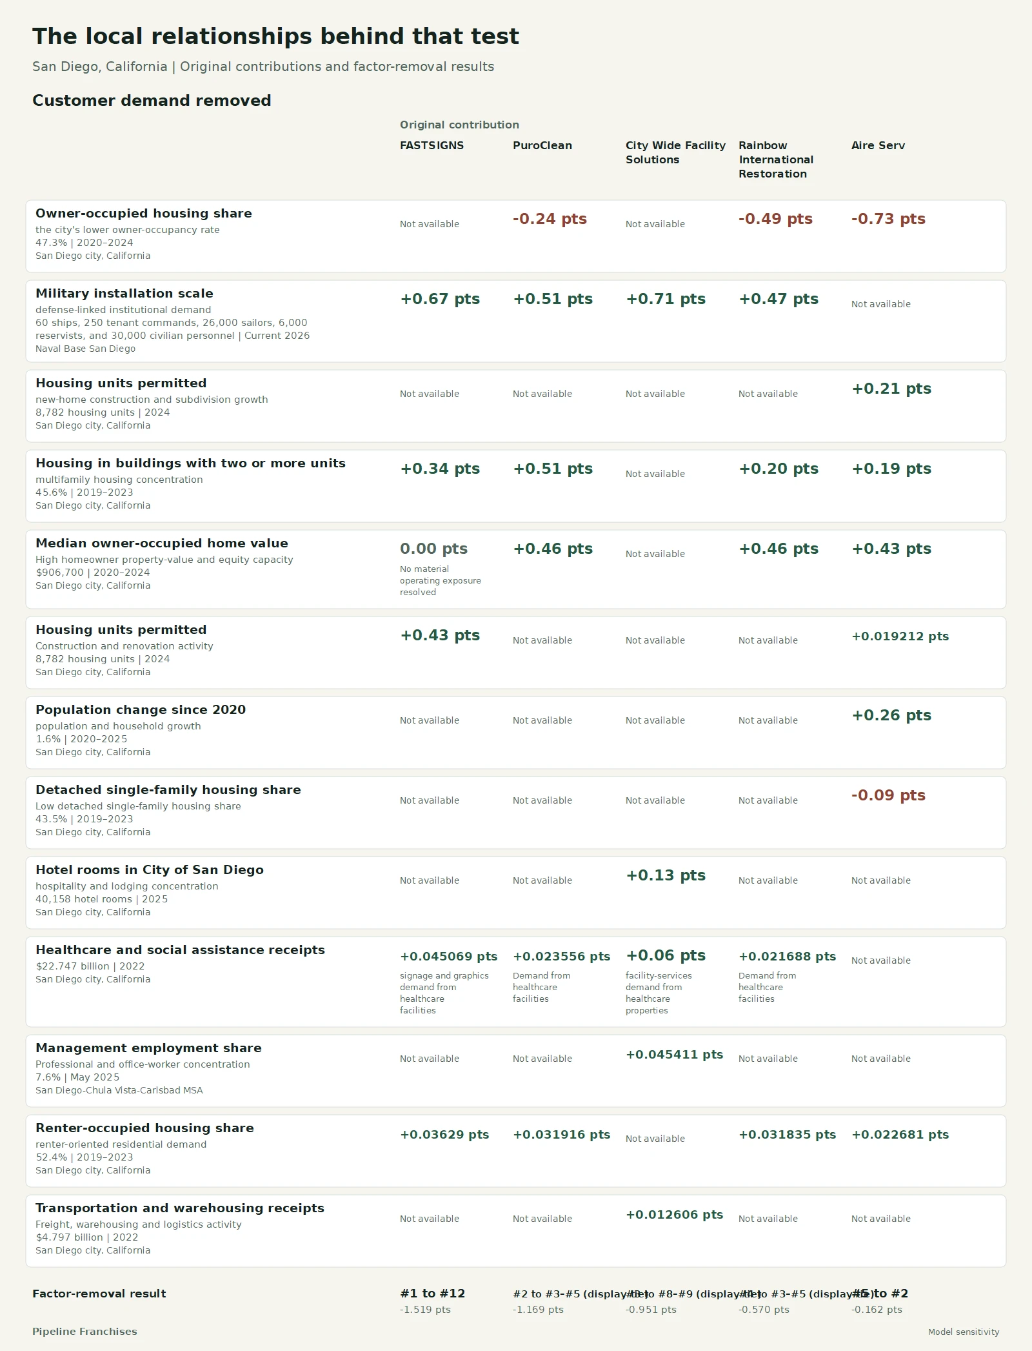The image size is (1032, 1351).
Task: Click the +0.03629 pts value
Action: coord(444,1134)
